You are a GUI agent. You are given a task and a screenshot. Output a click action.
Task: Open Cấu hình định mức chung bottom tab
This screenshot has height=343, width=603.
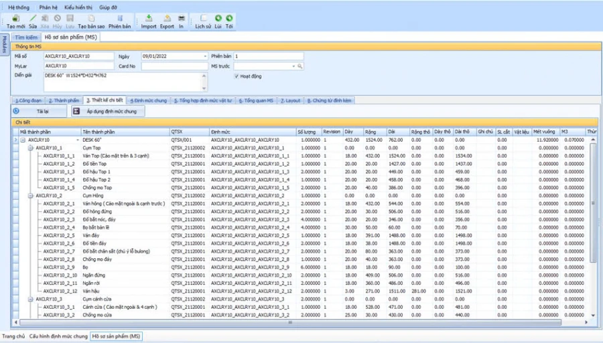pos(58,336)
